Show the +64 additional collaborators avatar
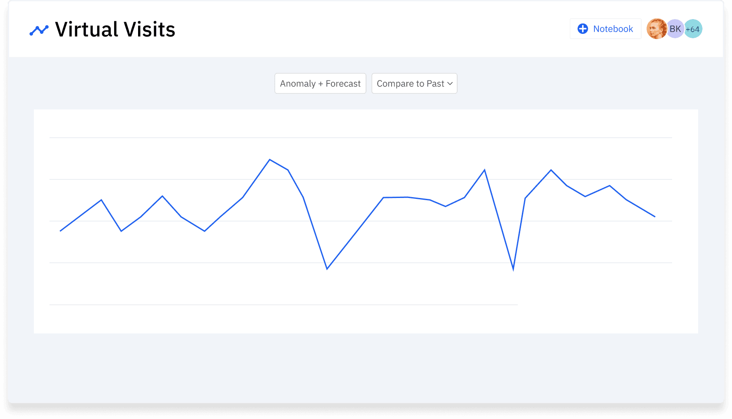 693,29
